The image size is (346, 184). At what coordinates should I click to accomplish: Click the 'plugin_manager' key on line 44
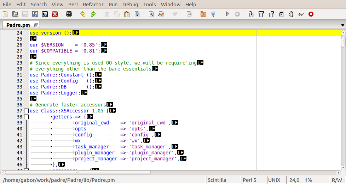(x=95, y=153)
